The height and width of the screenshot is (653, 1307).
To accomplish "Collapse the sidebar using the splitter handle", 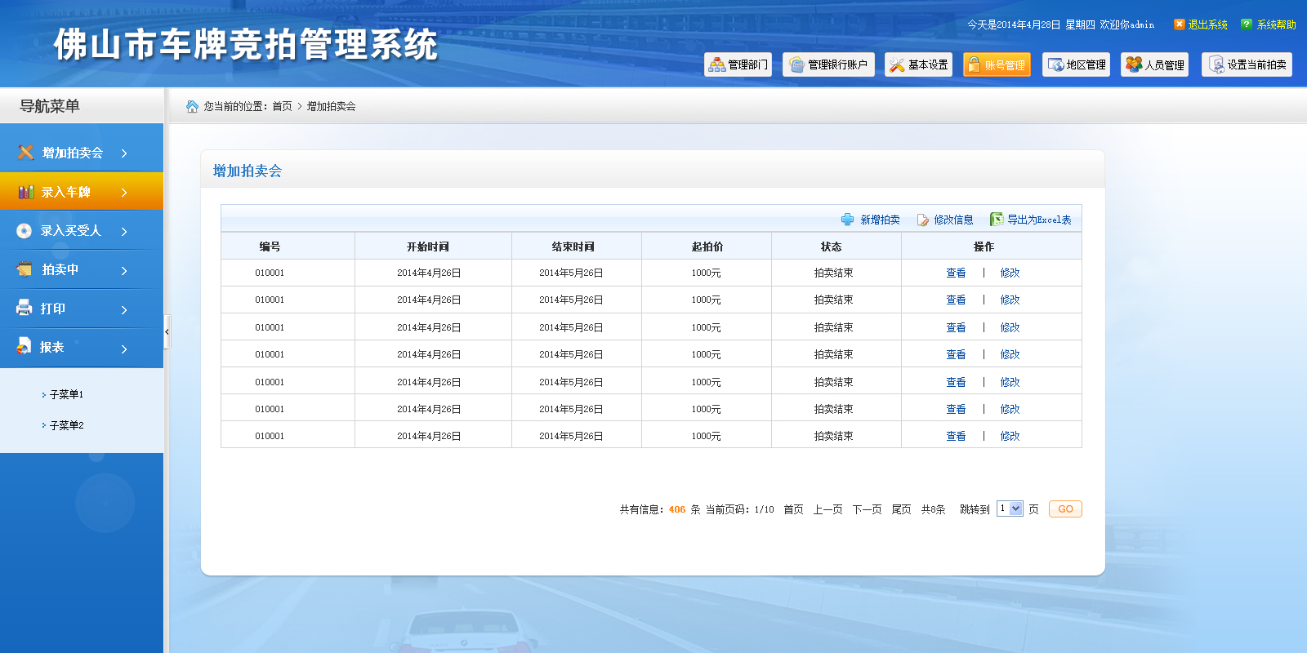I will pyautogui.click(x=167, y=332).
